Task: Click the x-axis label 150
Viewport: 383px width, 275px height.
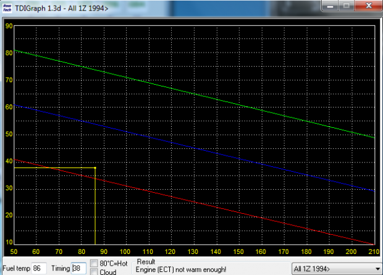Action: 238,252
